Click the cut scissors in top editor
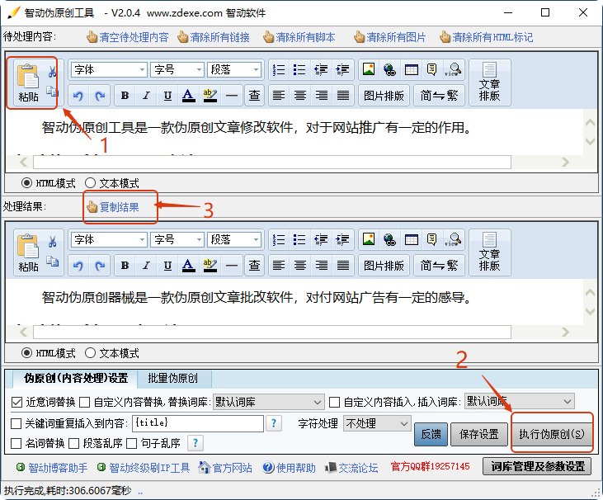Screen dimensions: 603x500 coord(52,72)
